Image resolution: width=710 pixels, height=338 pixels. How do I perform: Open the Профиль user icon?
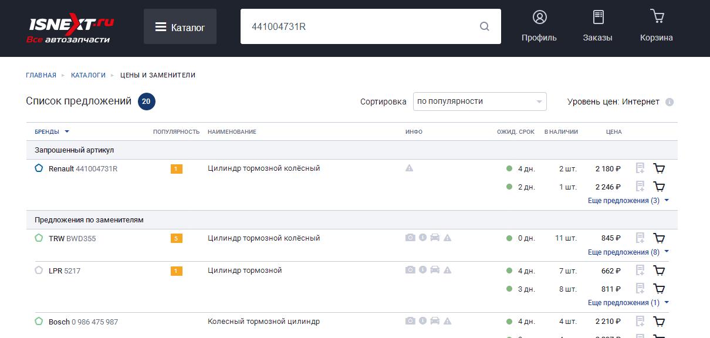pyautogui.click(x=539, y=18)
